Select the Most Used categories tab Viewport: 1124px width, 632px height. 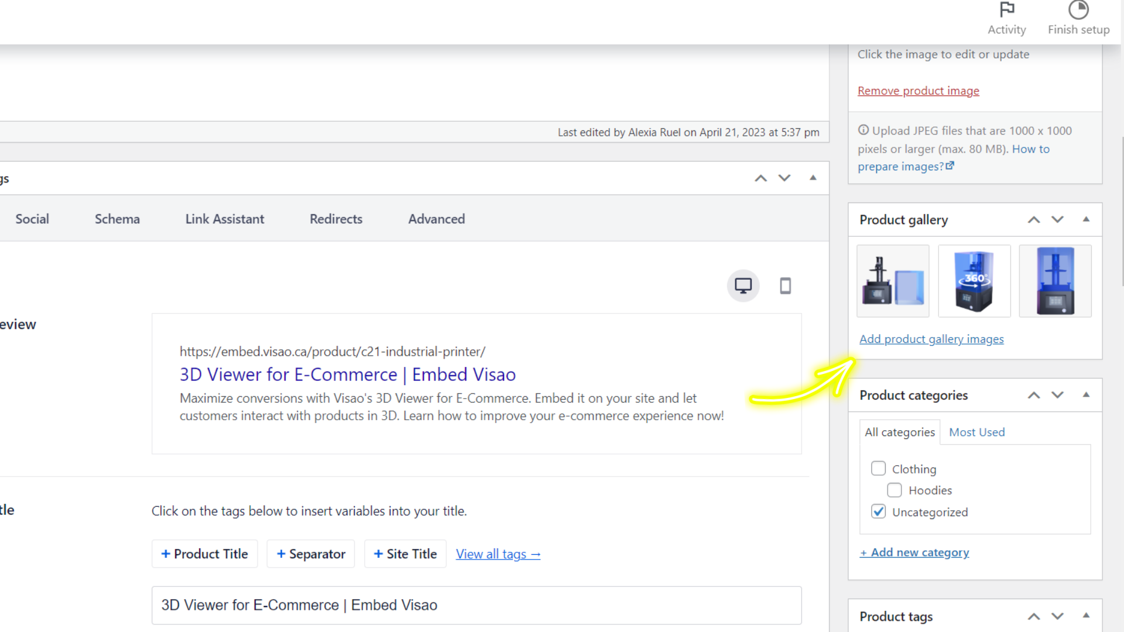coord(976,432)
